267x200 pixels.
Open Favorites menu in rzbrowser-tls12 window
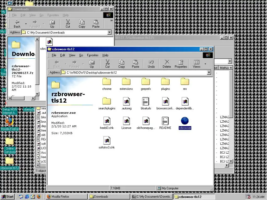click(x=93, y=55)
